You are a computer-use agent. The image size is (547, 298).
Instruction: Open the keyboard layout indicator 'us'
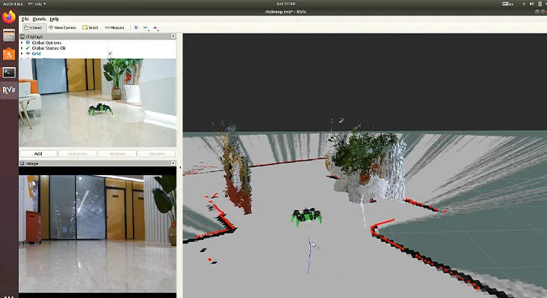pos(507,4)
